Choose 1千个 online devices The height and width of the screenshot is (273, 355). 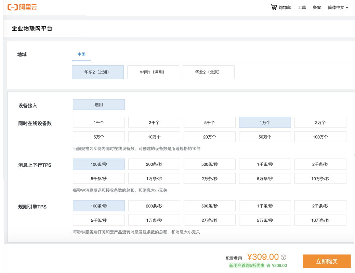coord(99,122)
